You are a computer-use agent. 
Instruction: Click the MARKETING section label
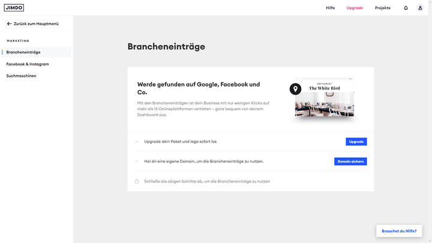18,41
